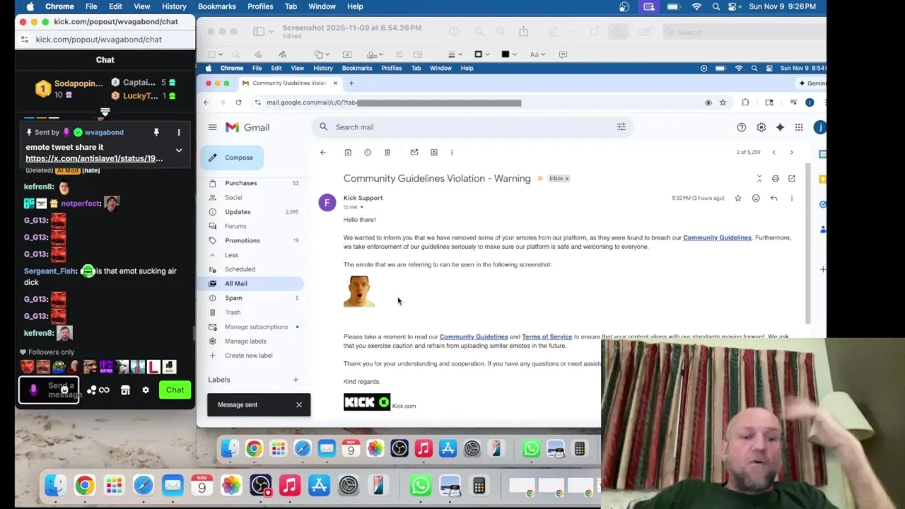The image size is (905, 509).
Task: Zoom in using Preview's plus magnifier
Action: click(500, 32)
